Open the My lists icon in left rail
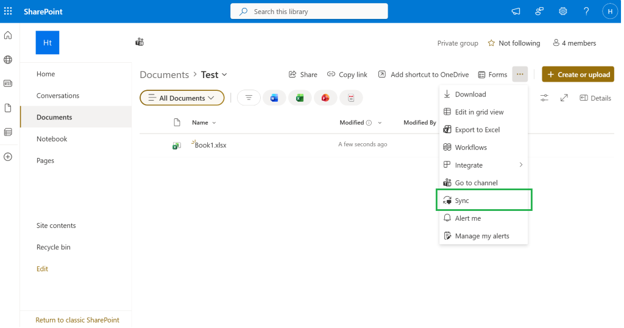This screenshot has width=624, height=328. [8, 132]
